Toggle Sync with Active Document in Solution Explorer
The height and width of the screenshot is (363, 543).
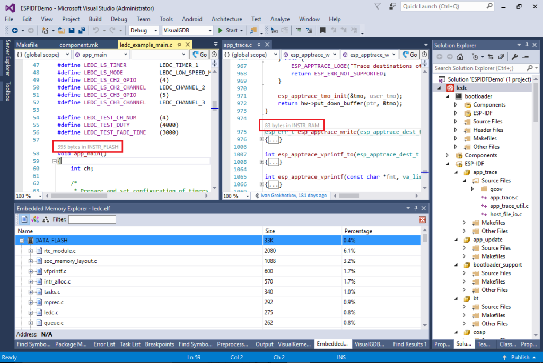coord(491,56)
